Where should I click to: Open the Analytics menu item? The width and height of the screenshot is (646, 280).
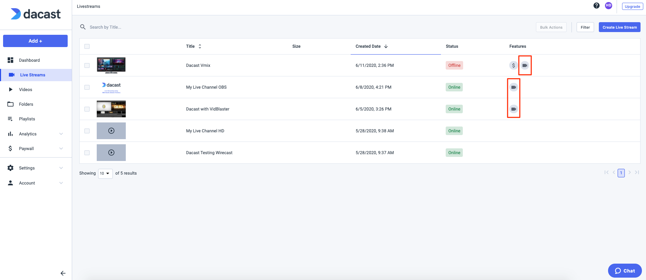point(36,134)
